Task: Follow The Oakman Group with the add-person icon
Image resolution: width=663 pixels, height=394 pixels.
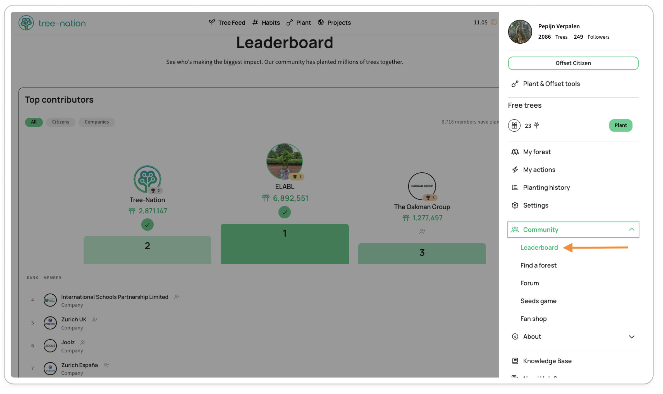Action: (x=422, y=232)
